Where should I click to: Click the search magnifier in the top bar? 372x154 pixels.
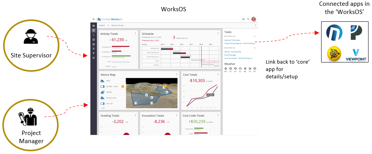[248, 19]
